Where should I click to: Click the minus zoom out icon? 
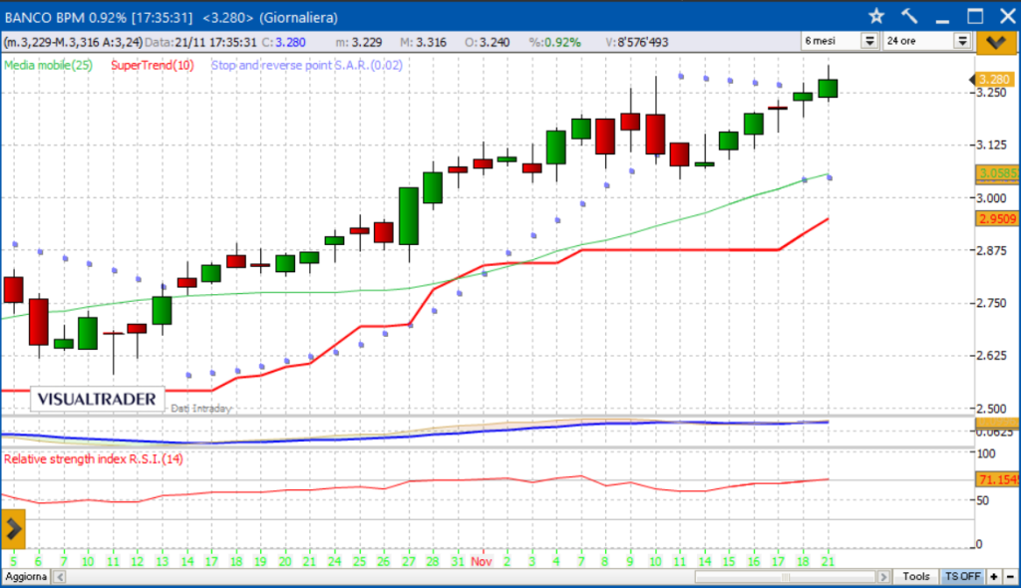click(1010, 577)
